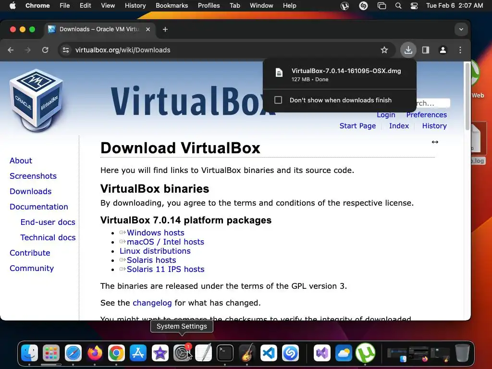Click the VirtualBox-7.0.14-161095-OSX.dmg download entry
The width and height of the screenshot is (492, 369).
[x=340, y=74]
